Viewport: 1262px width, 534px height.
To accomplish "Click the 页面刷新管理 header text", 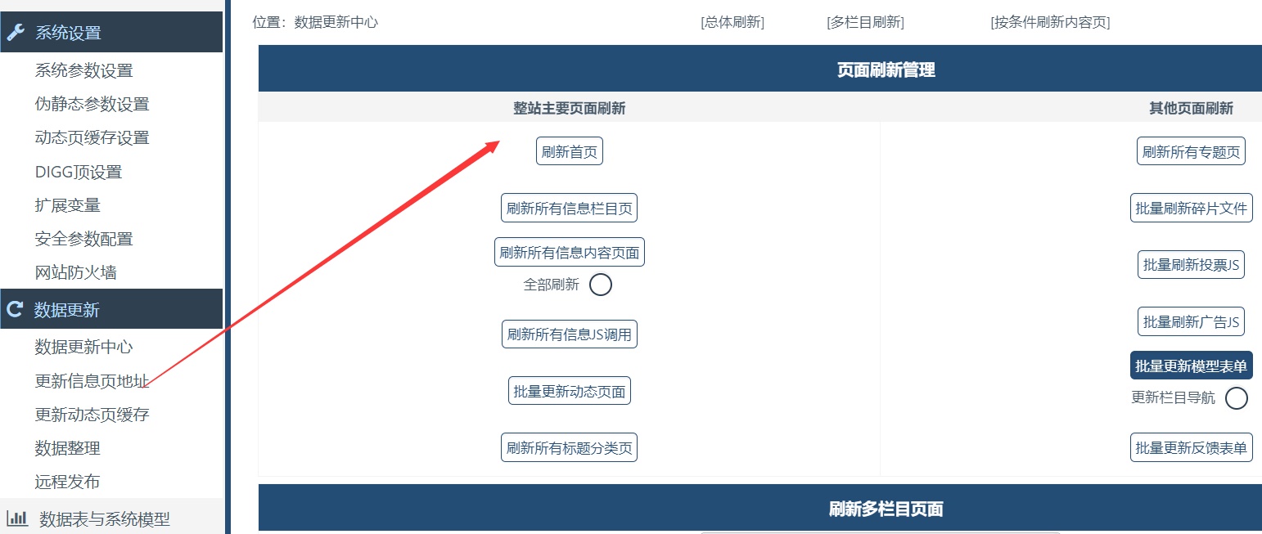I will tap(886, 70).
